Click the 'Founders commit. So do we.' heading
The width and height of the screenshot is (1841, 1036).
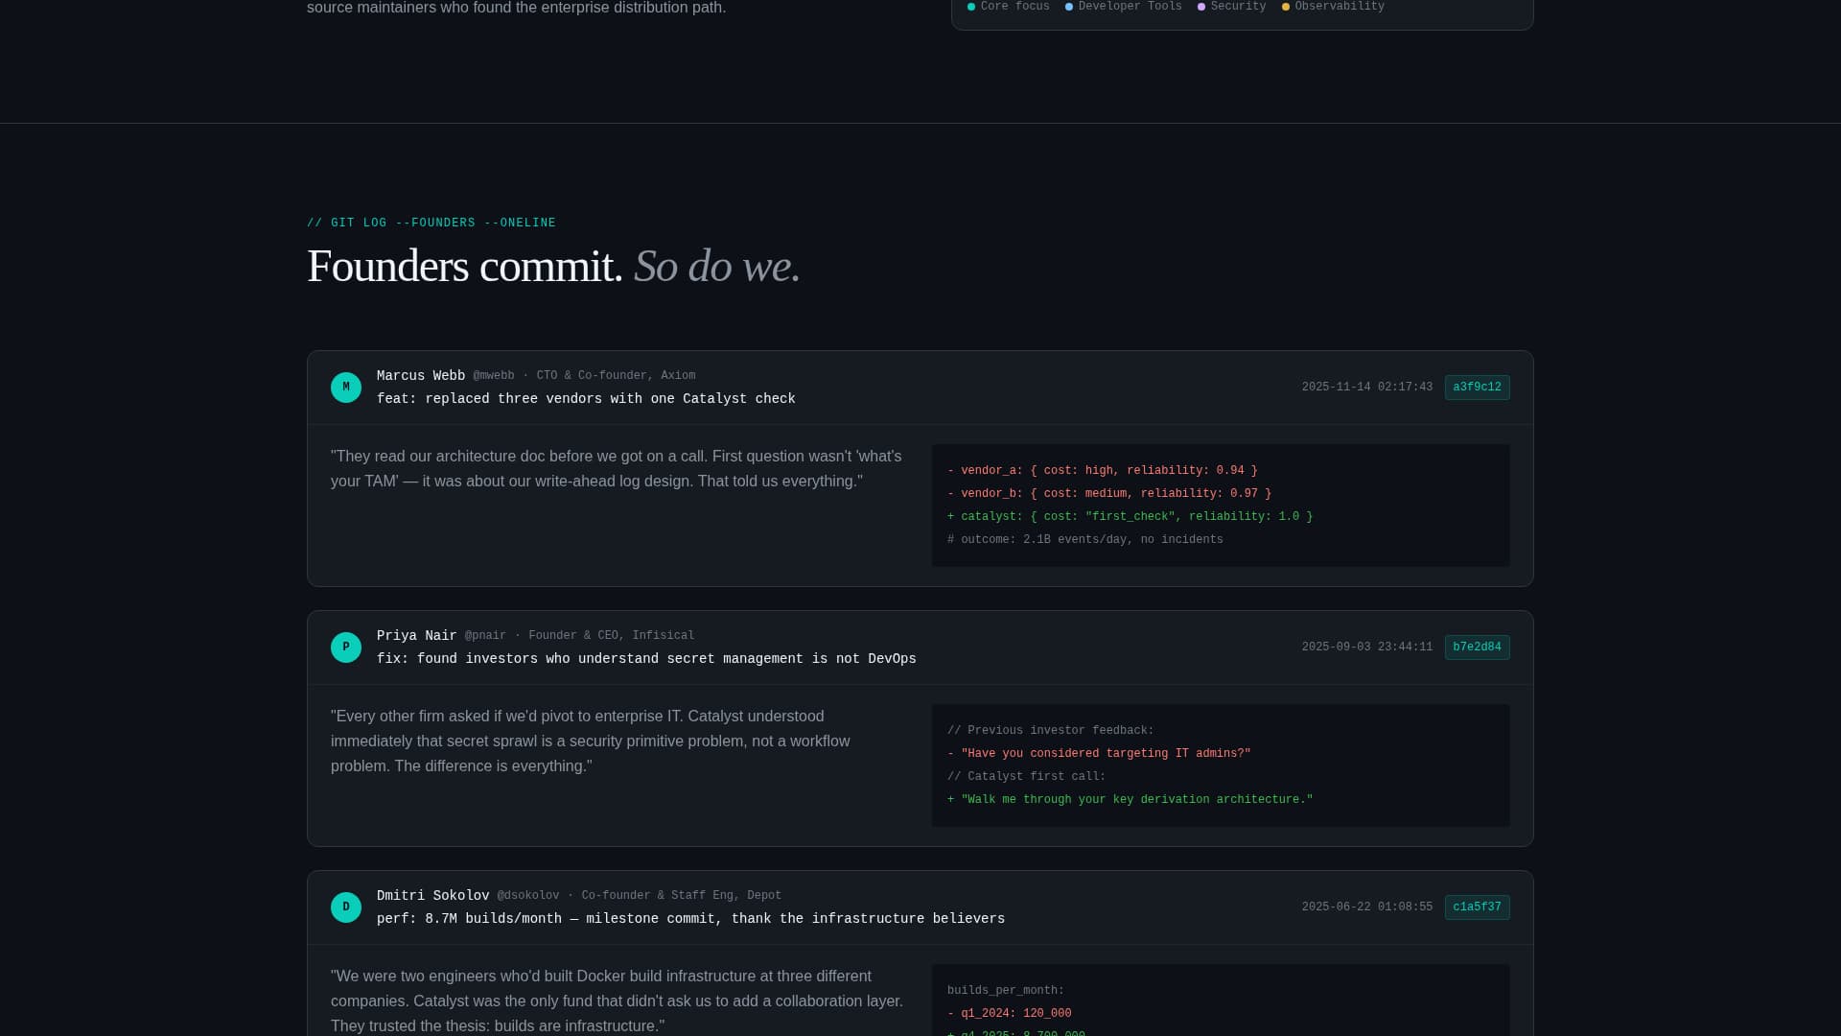(553, 266)
